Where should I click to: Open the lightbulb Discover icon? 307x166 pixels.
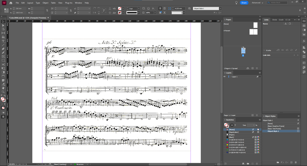click(x=236, y=3)
